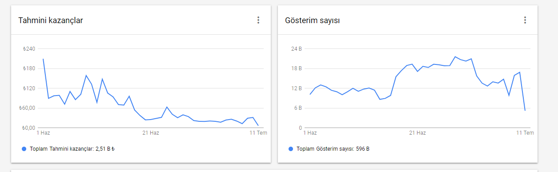Click the 11 Tem date on earnings chart
Viewport: 558px width, 172px height.
point(258,133)
